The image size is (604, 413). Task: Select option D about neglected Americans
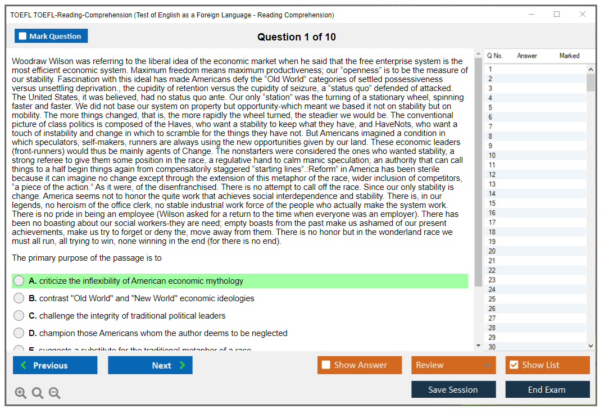point(19,333)
